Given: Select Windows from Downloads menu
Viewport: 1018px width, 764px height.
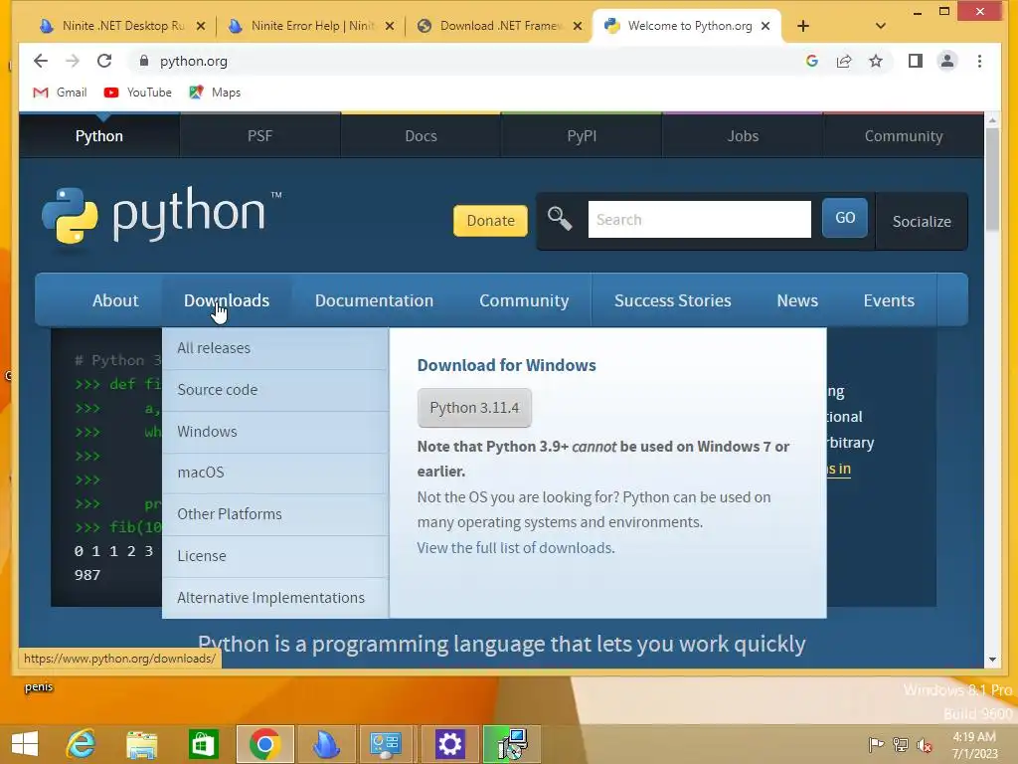Looking at the screenshot, I should (x=275, y=432).
